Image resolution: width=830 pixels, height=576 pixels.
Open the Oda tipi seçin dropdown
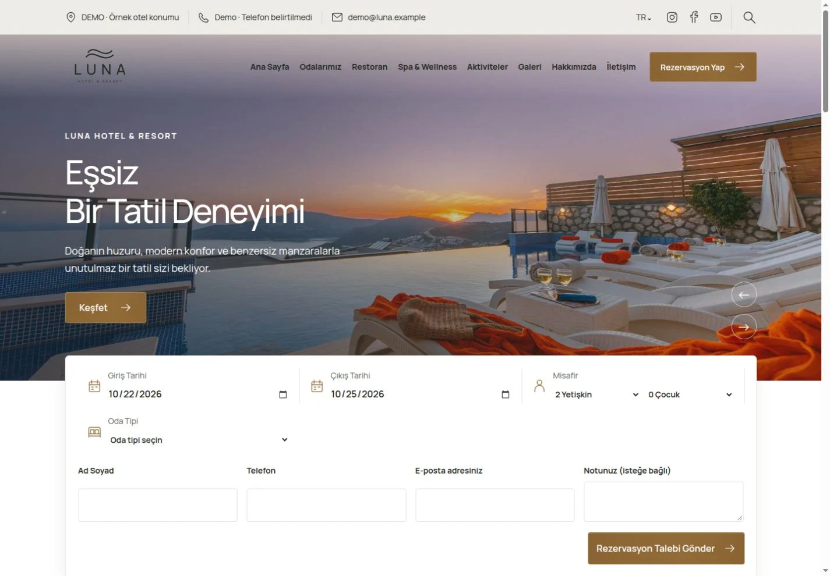[199, 440]
